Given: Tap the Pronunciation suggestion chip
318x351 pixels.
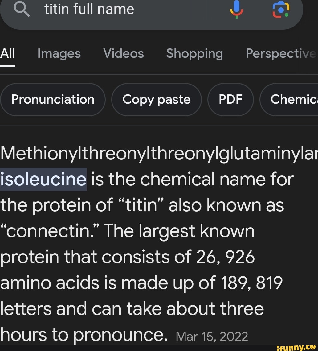Looking at the screenshot, I should point(53,99).
